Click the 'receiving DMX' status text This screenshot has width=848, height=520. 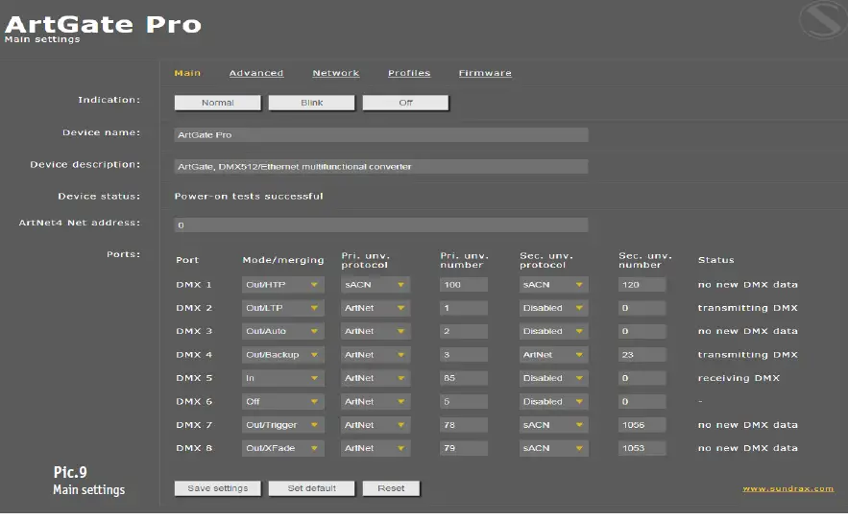click(739, 378)
